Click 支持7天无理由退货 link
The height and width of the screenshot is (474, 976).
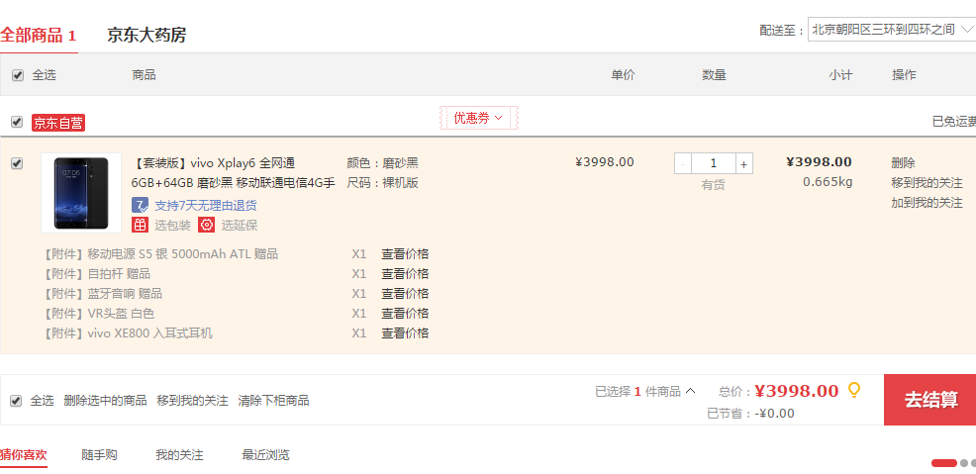(206, 205)
